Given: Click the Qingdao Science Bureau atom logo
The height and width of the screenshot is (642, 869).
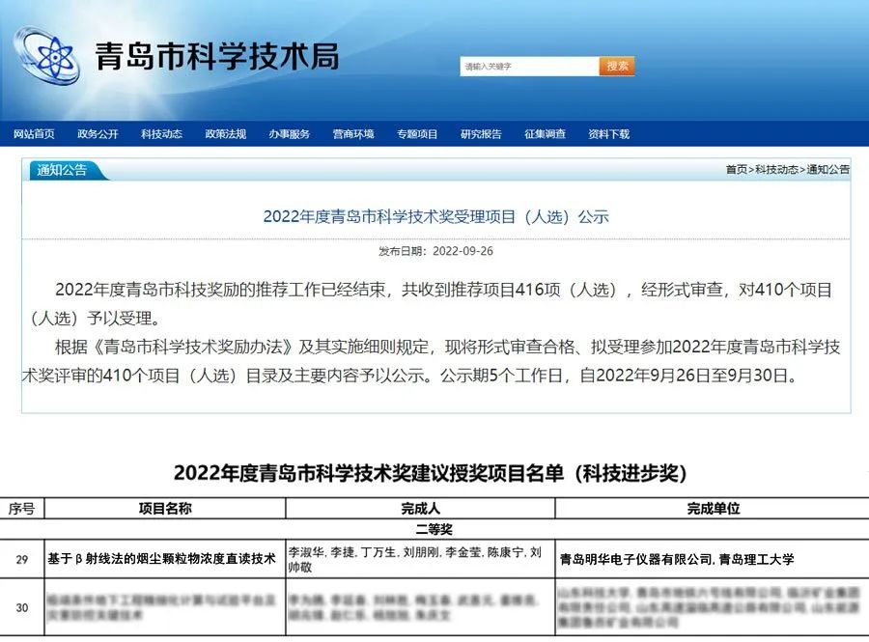Looking at the screenshot, I should coord(47,56).
